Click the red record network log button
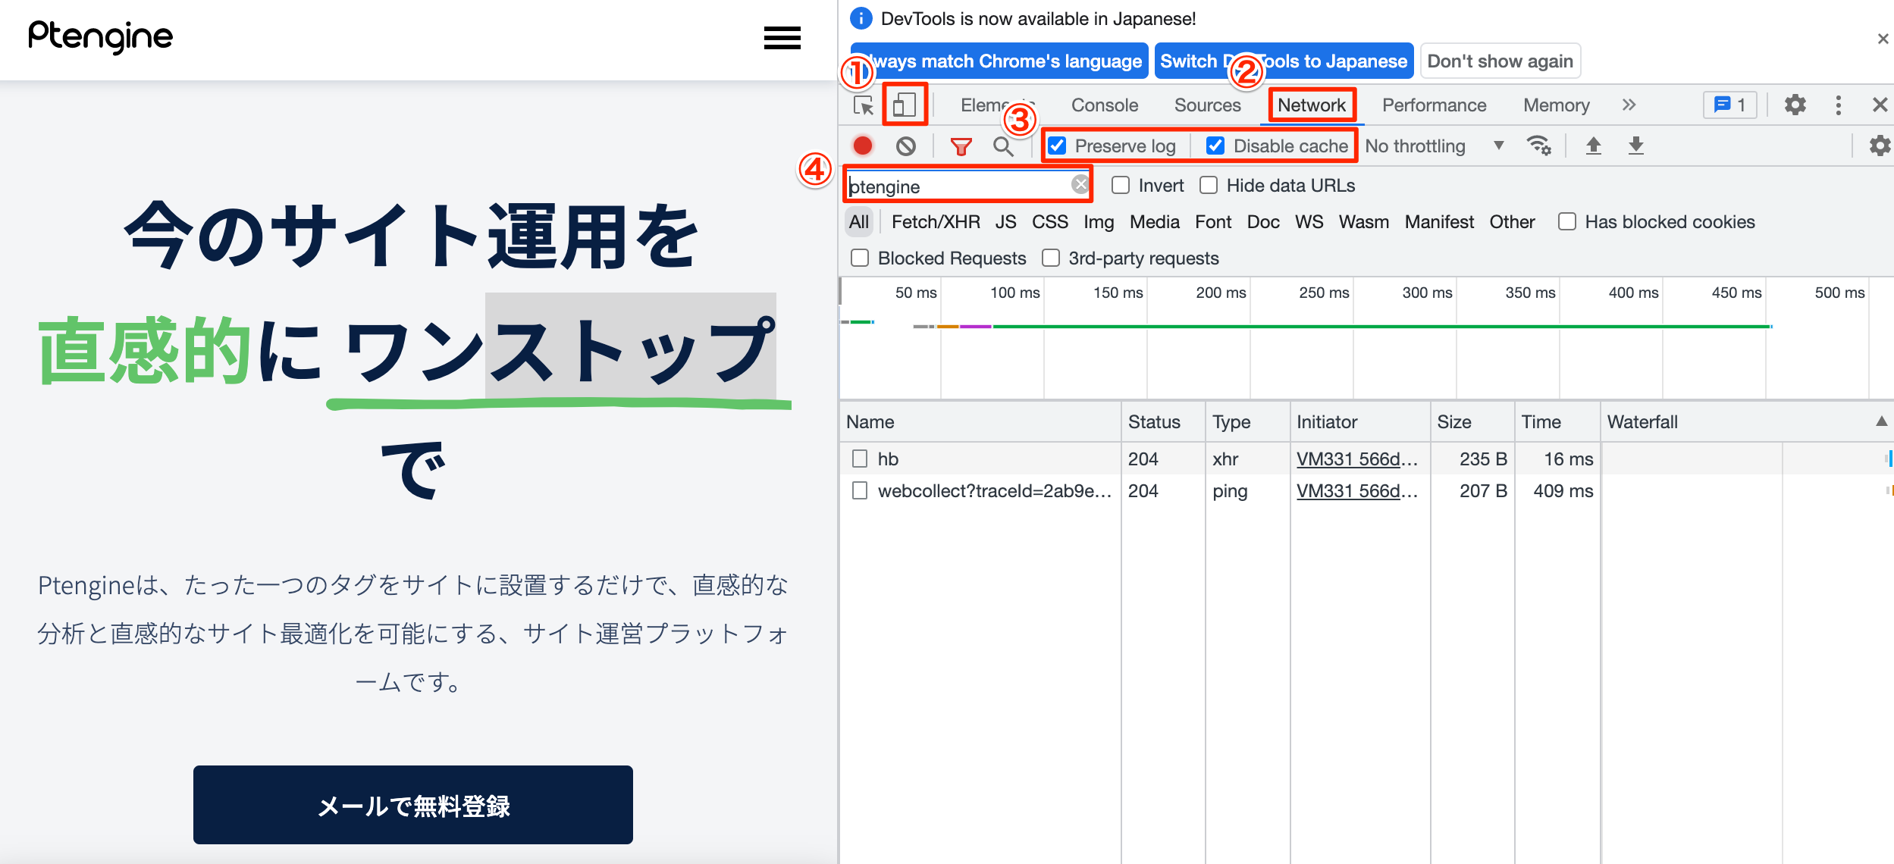Screen dimensions: 1894x864 (x=863, y=146)
